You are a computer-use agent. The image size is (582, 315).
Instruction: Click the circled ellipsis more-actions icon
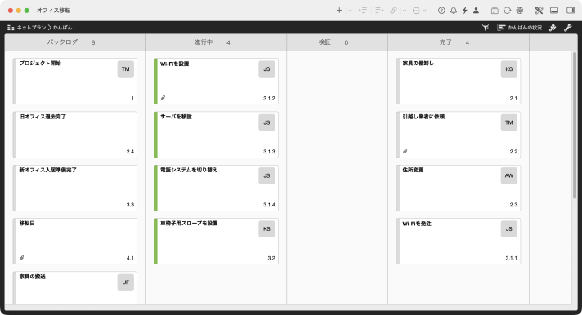click(416, 11)
